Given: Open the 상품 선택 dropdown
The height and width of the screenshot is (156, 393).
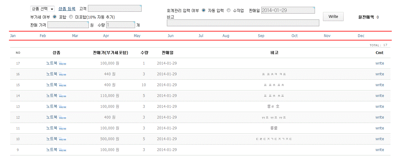Looking at the screenshot, I should pos(42,9).
